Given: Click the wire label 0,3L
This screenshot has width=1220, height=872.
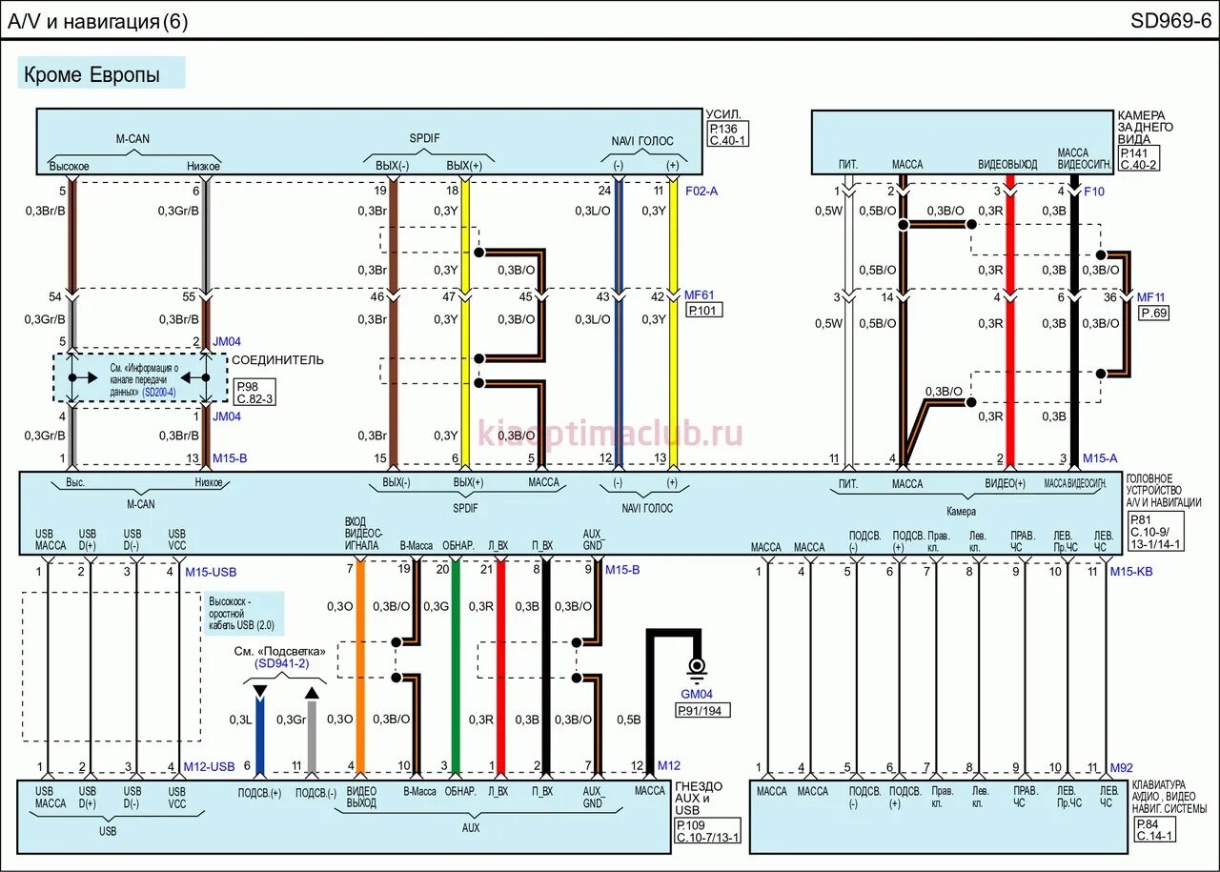Looking at the screenshot, I should 240,720.
